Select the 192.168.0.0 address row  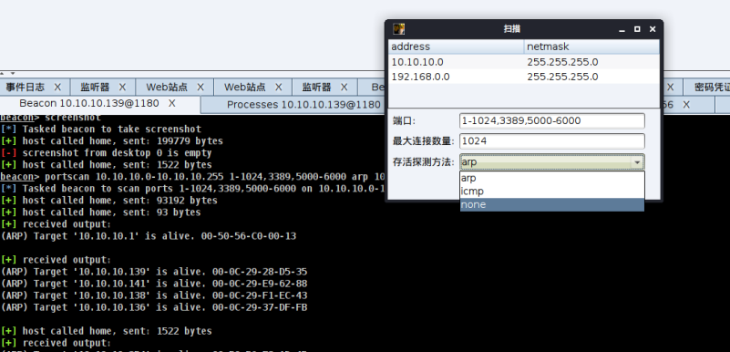point(524,77)
